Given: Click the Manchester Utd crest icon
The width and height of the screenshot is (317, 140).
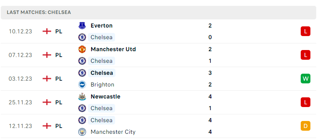Looking at the screenshot, I should tap(82, 49).
